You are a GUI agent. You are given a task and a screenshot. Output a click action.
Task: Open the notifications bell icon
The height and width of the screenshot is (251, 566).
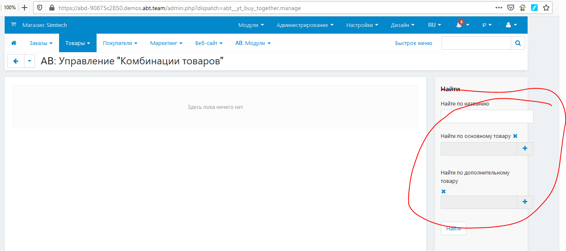459,25
